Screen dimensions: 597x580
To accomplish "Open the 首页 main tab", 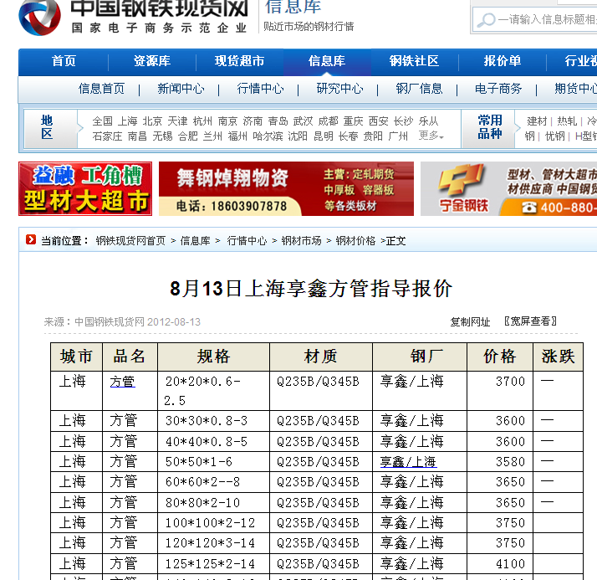I will tap(64, 61).
